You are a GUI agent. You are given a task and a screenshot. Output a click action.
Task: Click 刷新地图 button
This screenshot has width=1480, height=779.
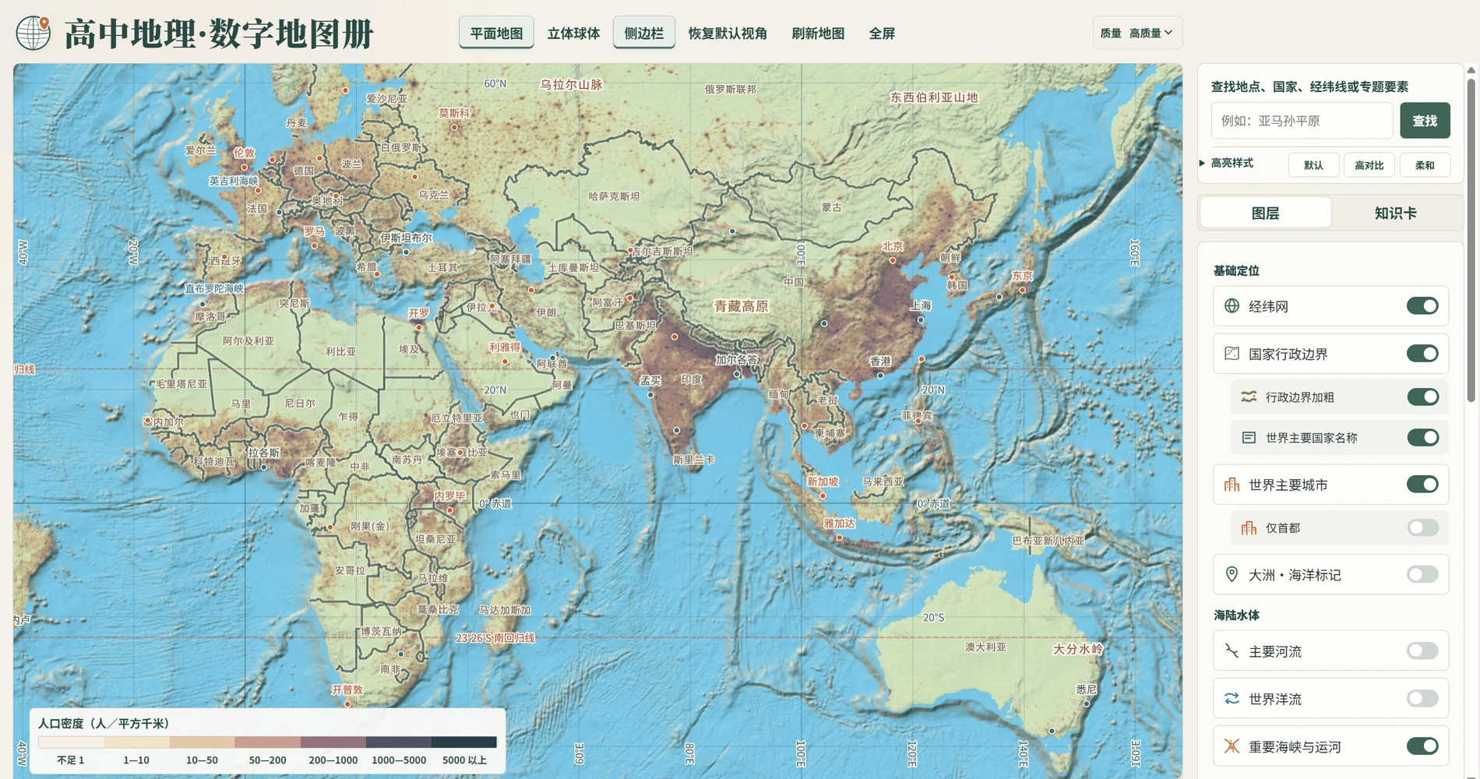(x=818, y=33)
